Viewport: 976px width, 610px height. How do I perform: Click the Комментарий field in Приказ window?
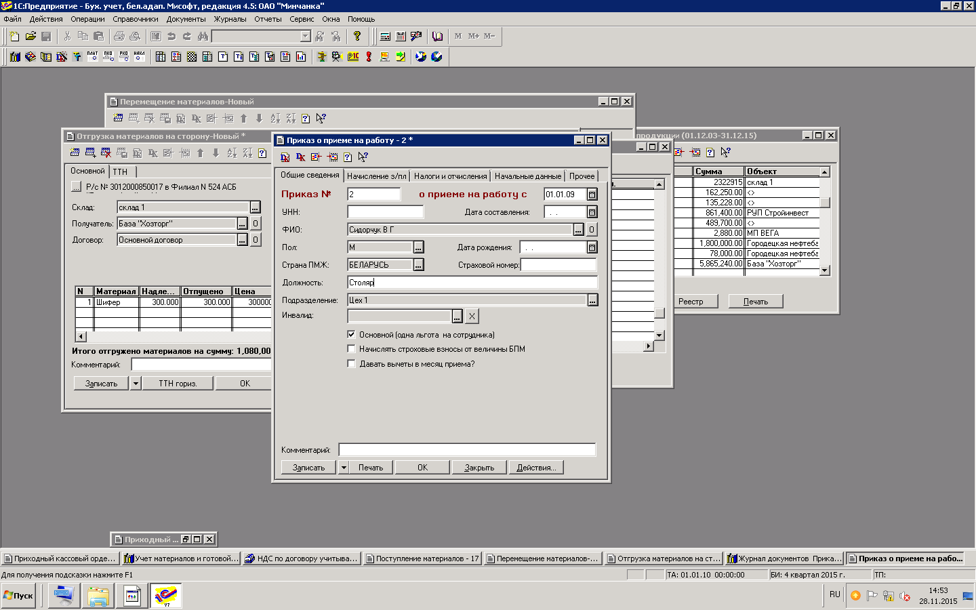click(467, 450)
